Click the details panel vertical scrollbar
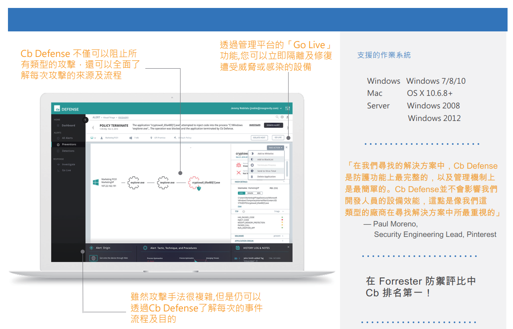The width and height of the screenshot is (513, 329). click(287, 169)
